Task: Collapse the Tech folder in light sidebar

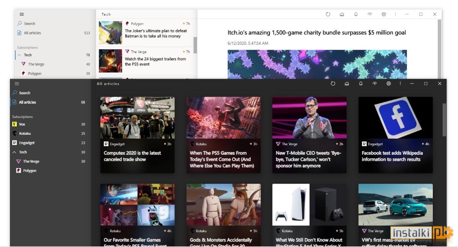Action: click(19, 55)
